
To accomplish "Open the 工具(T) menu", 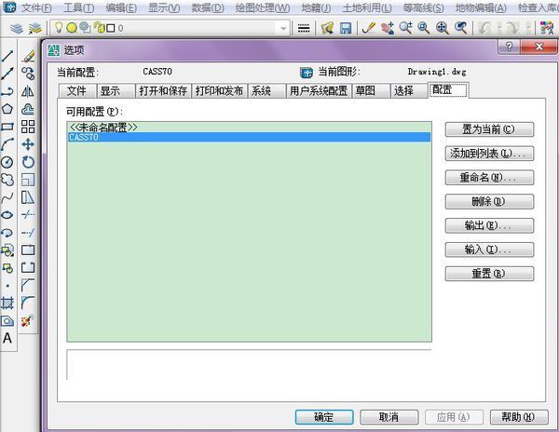I will [79, 7].
